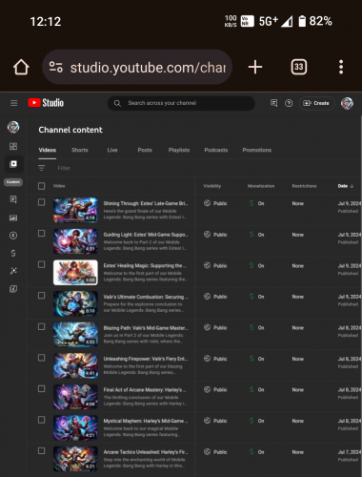Open the tab switcher showing 33 tabs

click(x=299, y=67)
